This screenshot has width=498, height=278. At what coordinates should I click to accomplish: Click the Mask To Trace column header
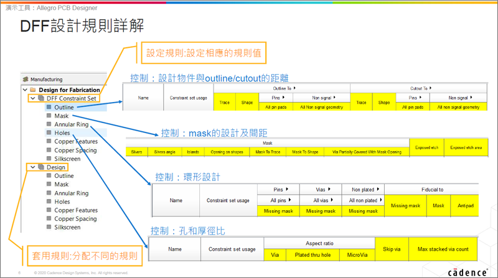(x=268, y=152)
